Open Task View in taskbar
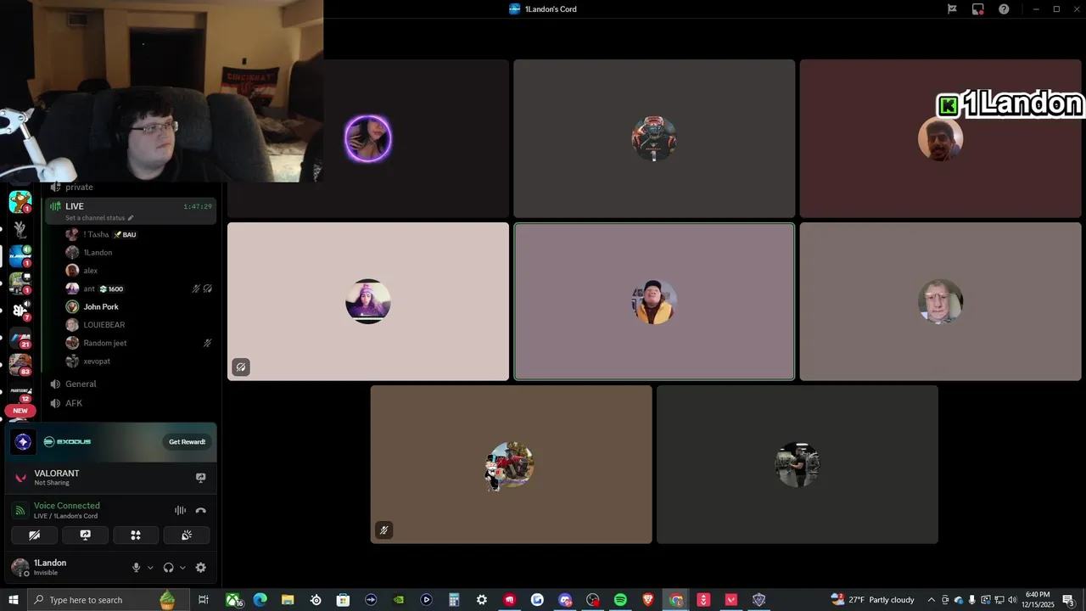Image resolution: width=1086 pixels, height=611 pixels. pyautogui.click(x=204, y=600)
